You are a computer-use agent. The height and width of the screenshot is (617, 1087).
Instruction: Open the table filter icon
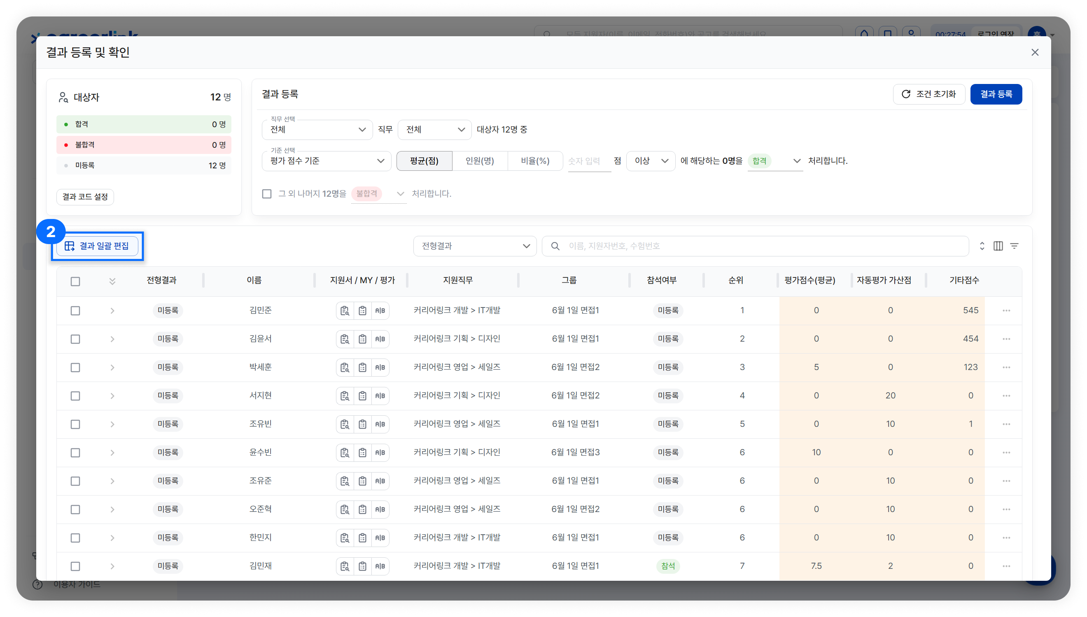[x=1014, y=246]
